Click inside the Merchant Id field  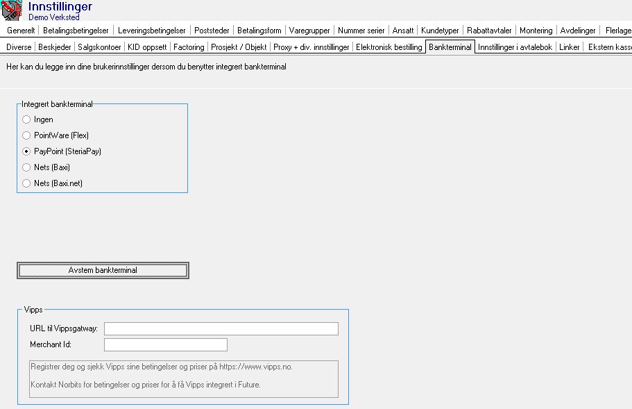point(165,344)
